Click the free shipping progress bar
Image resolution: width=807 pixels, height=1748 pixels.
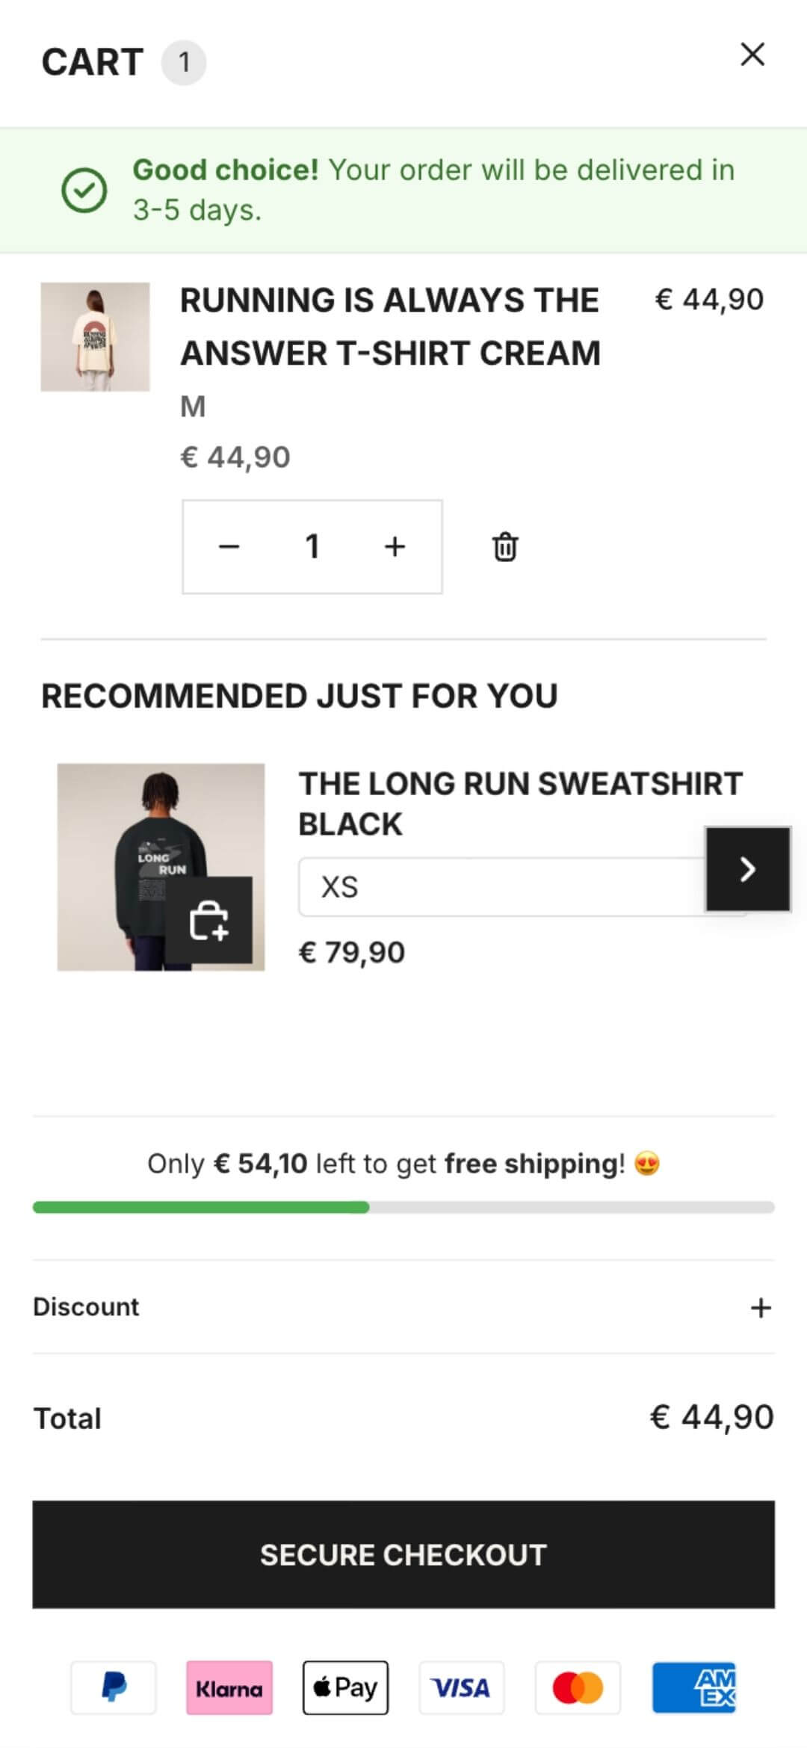tap(403, 1207)
